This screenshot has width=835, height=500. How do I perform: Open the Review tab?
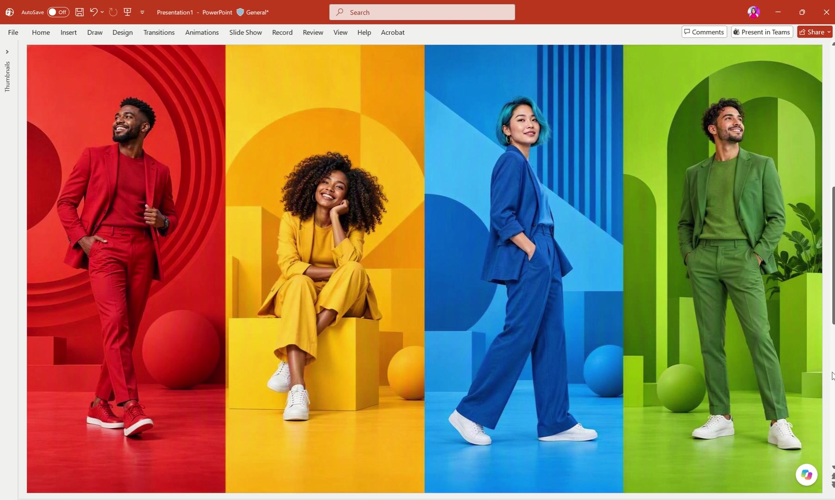313,32
